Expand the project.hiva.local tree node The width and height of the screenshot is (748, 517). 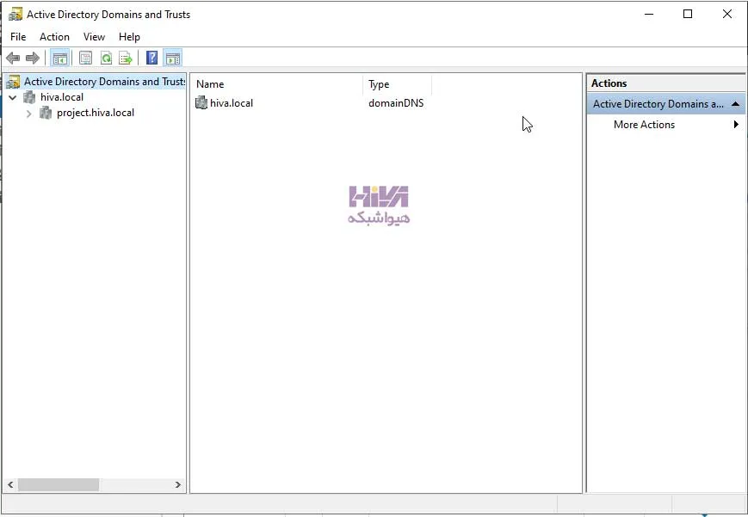(x=28, y=113)
